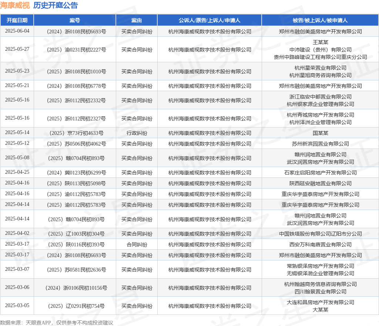
Task: Select the date 2025-03-06
Action: click(17, 287)
